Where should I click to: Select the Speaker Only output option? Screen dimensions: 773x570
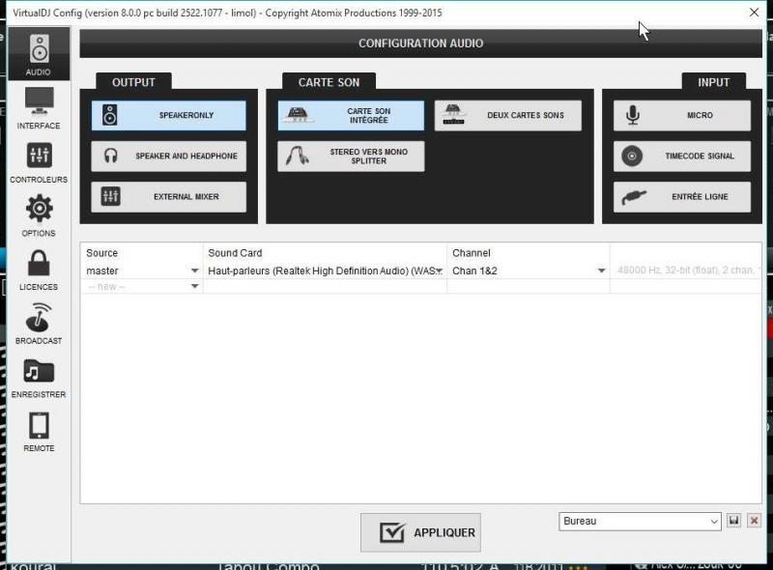[x=169, y=116]
